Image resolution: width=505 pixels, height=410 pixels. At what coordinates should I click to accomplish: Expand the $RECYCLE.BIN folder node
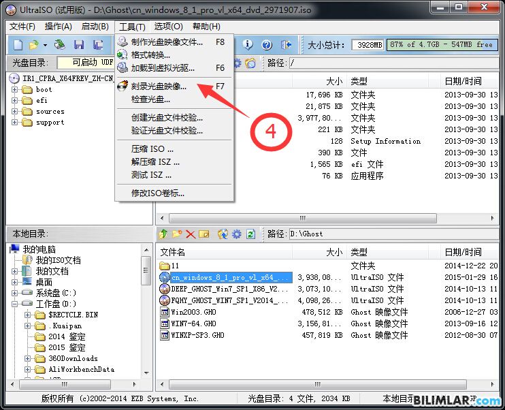27,315
